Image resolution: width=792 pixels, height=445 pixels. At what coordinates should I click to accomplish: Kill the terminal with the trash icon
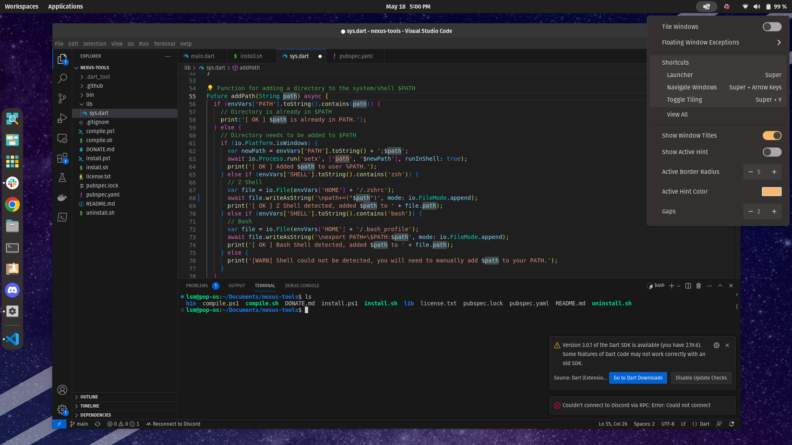pyautogui.click(x=698, y=285)
